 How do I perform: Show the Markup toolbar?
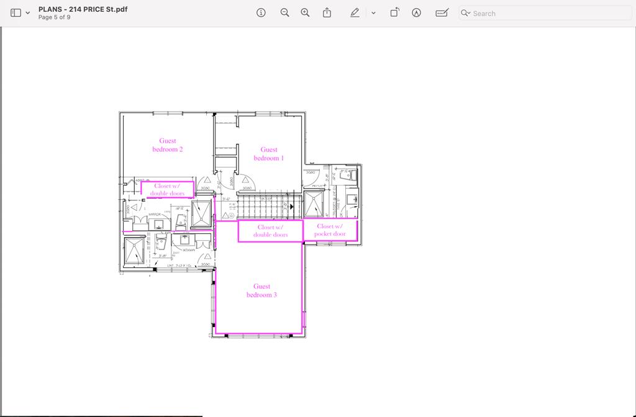coord(416,13)
